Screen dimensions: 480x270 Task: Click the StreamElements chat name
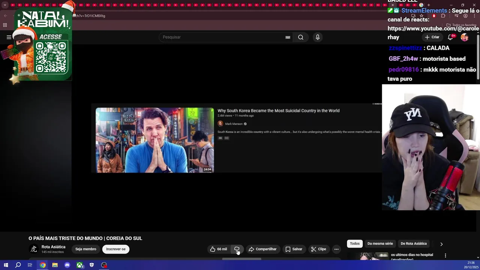424,11
